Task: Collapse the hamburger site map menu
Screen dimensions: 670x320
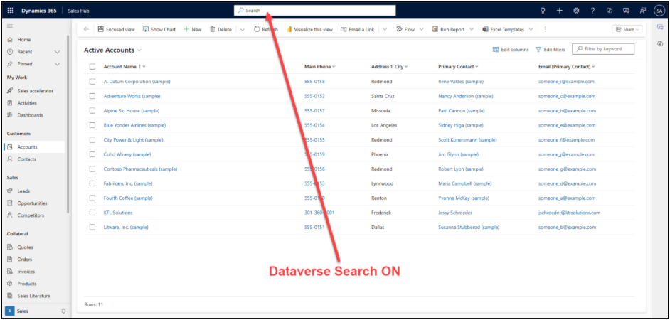Action: [x=10, y=26]
